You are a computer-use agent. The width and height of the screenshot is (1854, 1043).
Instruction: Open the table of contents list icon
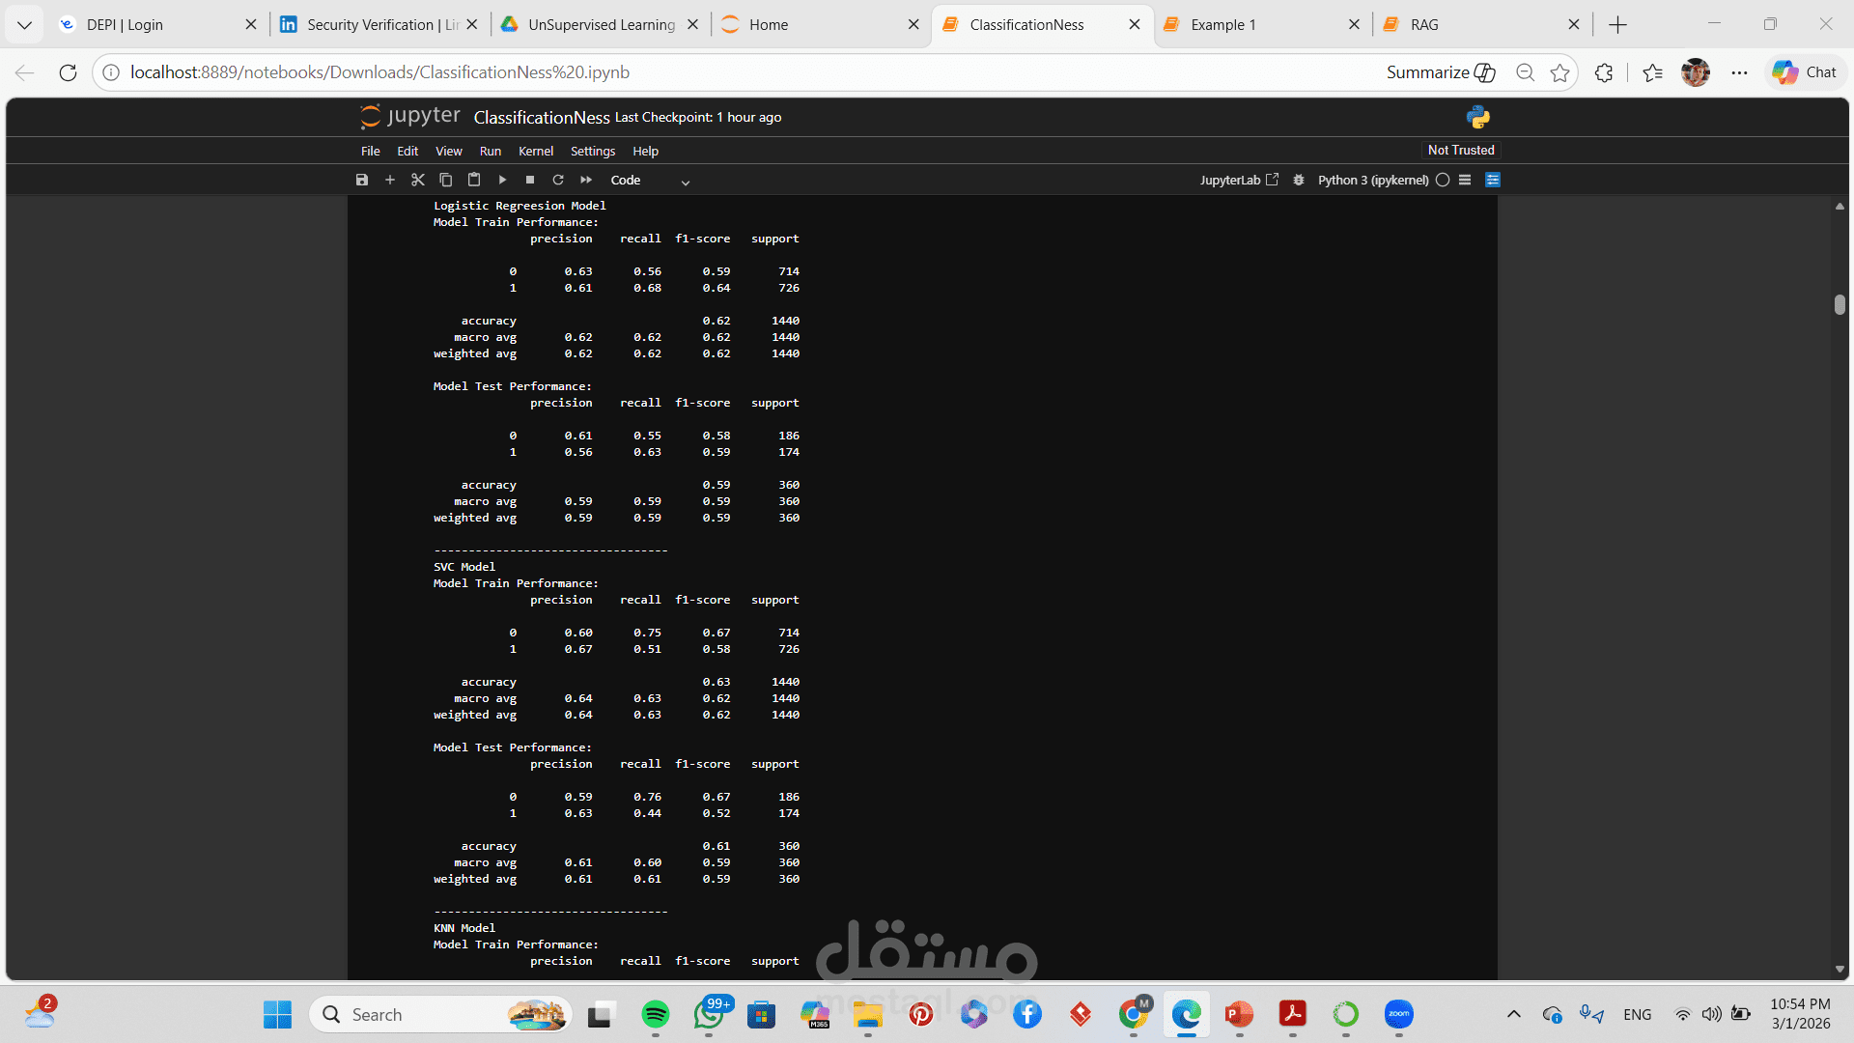1465,180
